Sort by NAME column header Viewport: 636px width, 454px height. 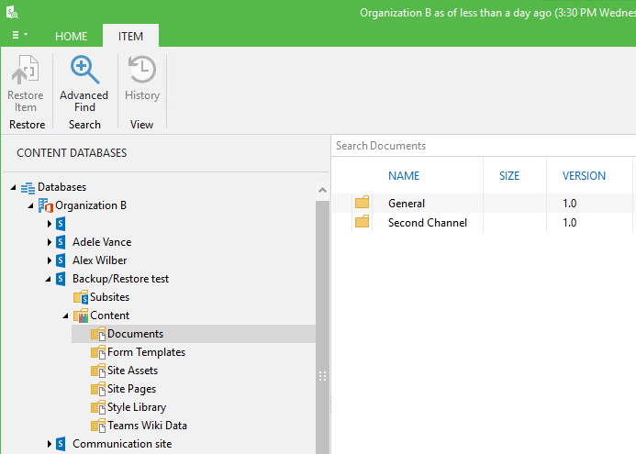[x=404, y=176]
